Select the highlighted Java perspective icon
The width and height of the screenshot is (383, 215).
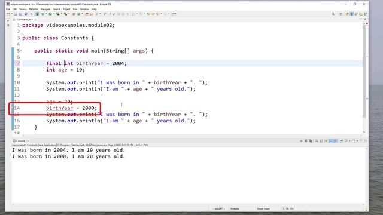(352, 14)
